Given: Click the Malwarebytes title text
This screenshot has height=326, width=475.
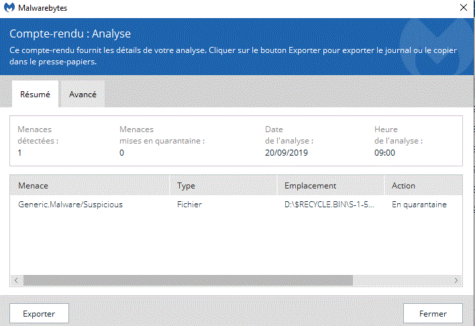Looking at the screenshot, I should coord(43,8).
